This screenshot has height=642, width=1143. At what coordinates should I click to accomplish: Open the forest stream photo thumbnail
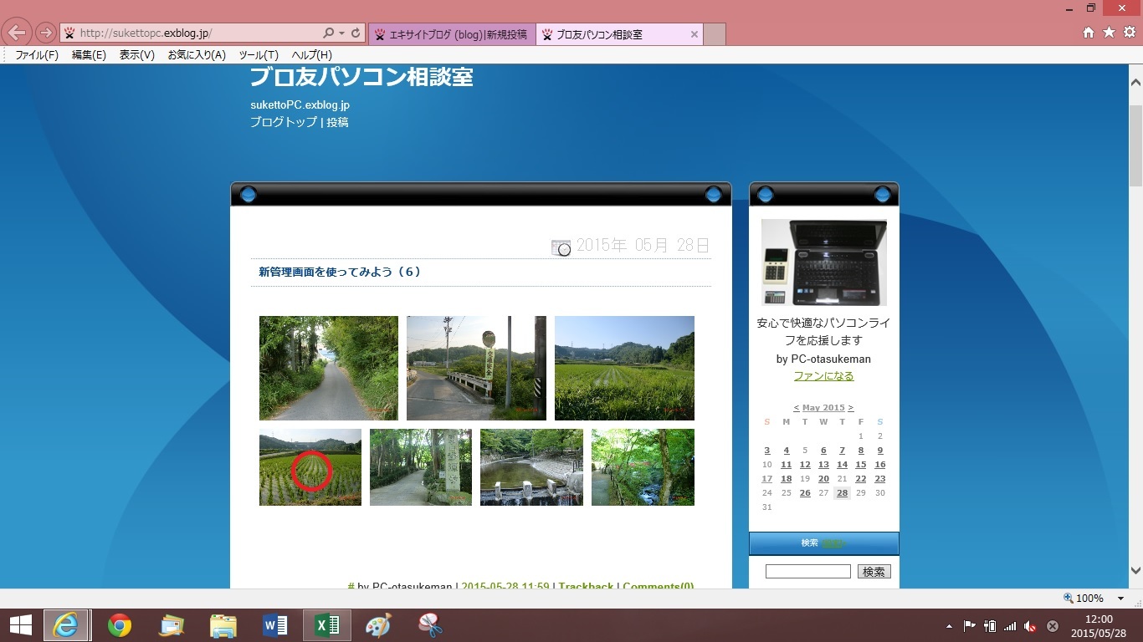pyautogui.click(x=643, y=467)
